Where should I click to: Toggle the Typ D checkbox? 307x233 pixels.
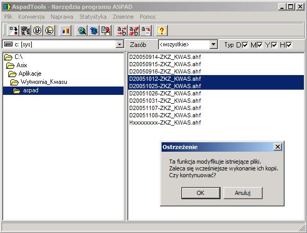coord(245,45)
